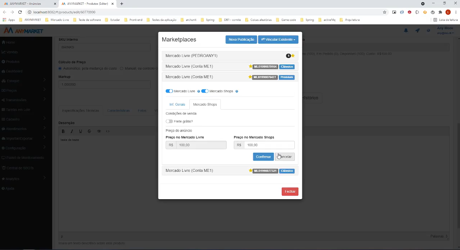Click the Cancelar button
This screenshot has height=250, width=460.
[x=285, y=157]
